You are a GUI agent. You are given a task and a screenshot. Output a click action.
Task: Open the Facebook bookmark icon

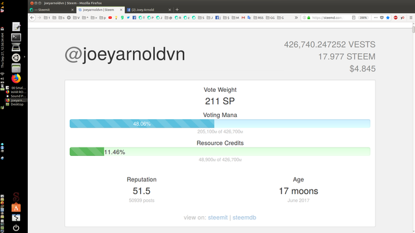pos(134,17)
